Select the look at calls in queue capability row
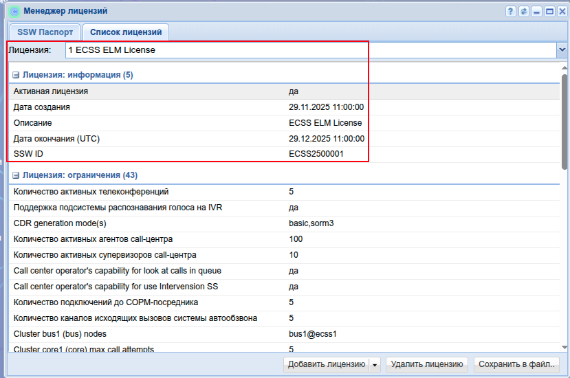The height and width of the screenshot is (378, 570). point(284,271)
